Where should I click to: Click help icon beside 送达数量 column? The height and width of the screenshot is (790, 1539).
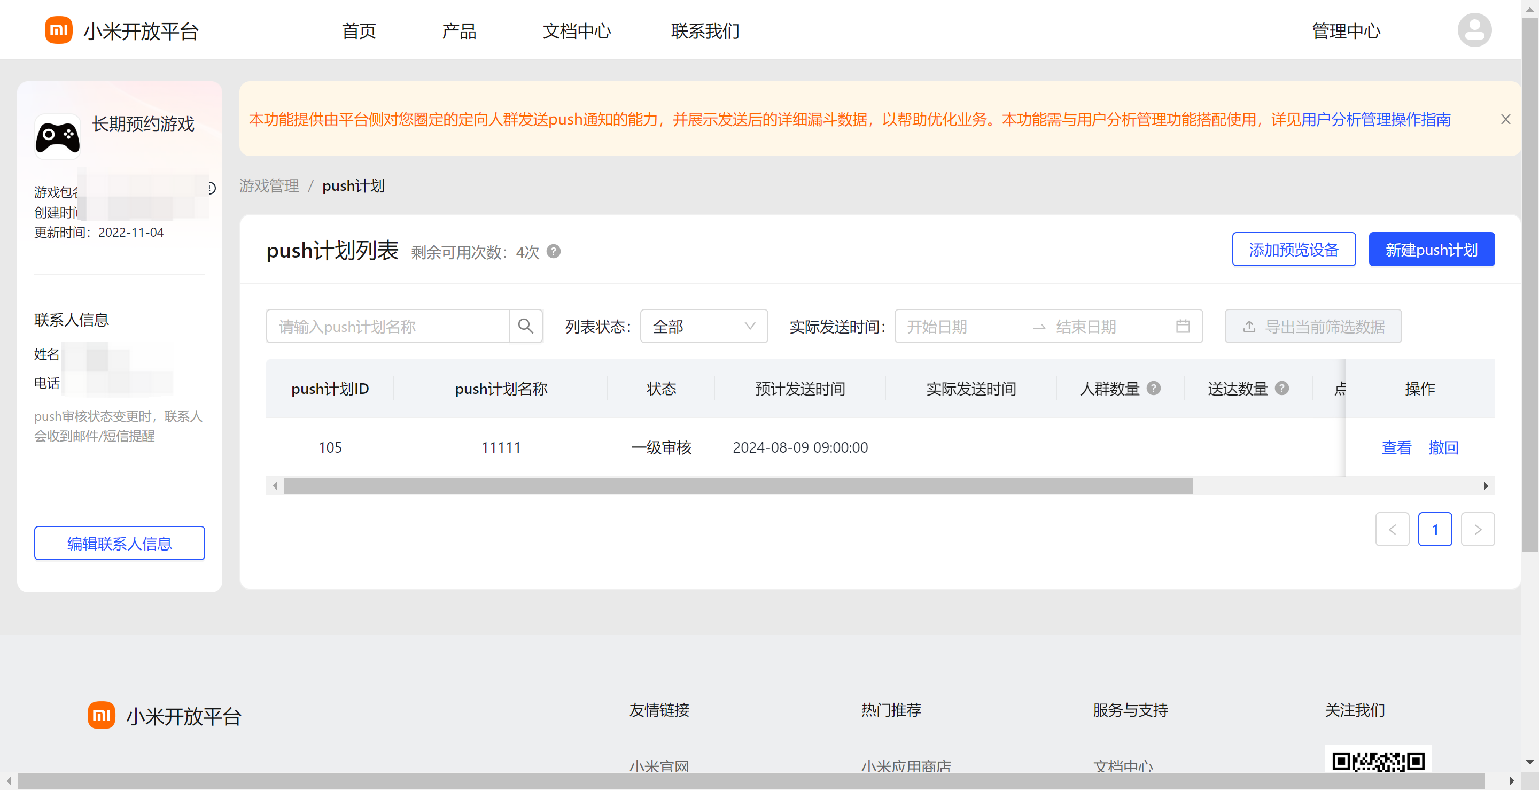[x=1281, y=389]
